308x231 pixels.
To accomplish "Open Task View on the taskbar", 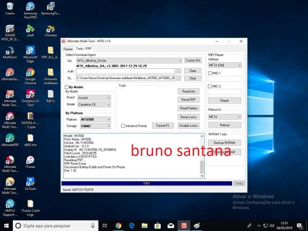I will 105,226.
